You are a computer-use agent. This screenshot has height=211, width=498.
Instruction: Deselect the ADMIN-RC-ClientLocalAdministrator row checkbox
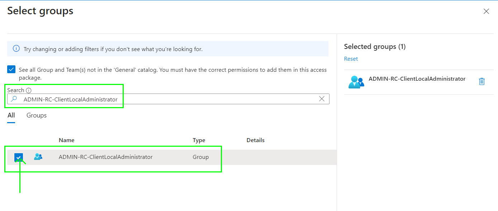[x=19, y=157]
